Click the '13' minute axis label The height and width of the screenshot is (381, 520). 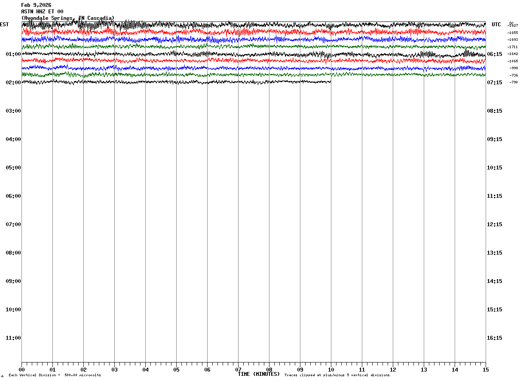point(424,370)
